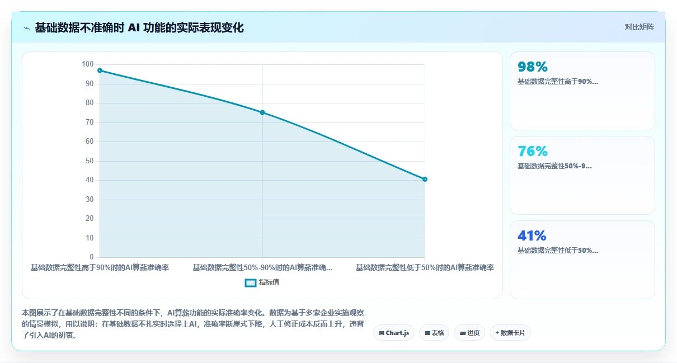Click the icon inside 数据卡片 pill

pyautogui.click(x=497, y=333)
